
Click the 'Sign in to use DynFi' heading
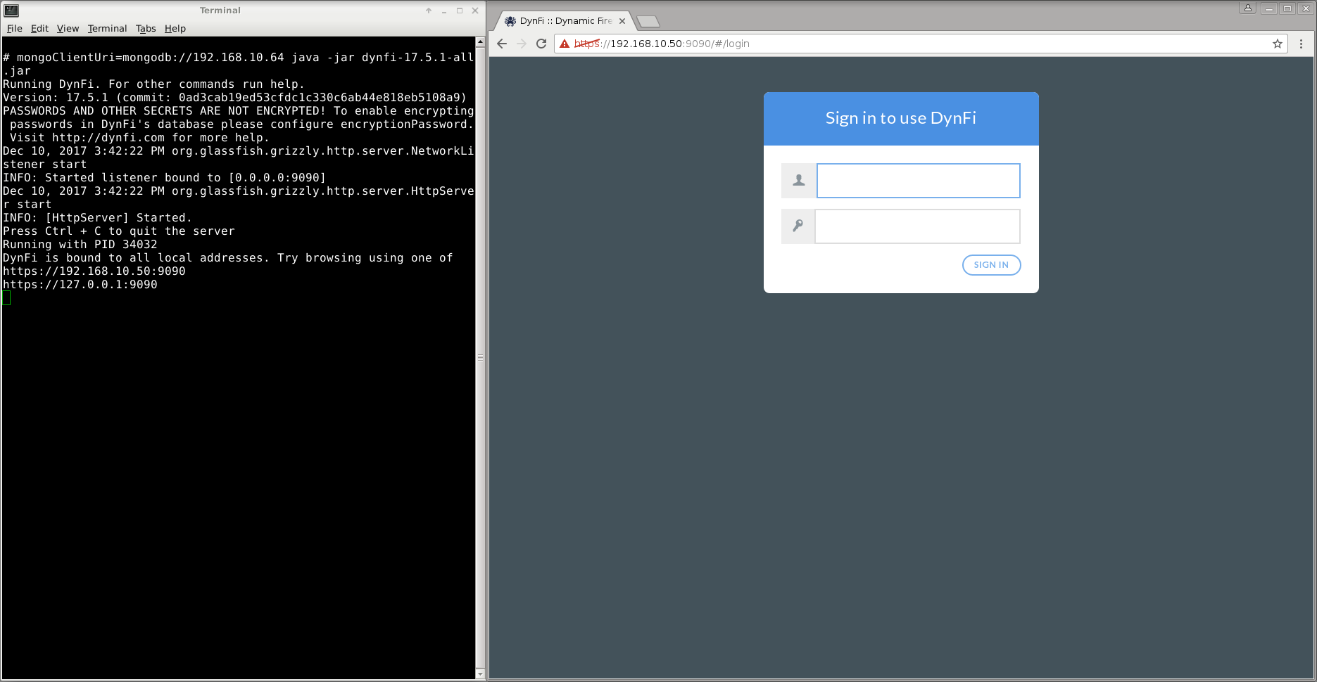901,118
